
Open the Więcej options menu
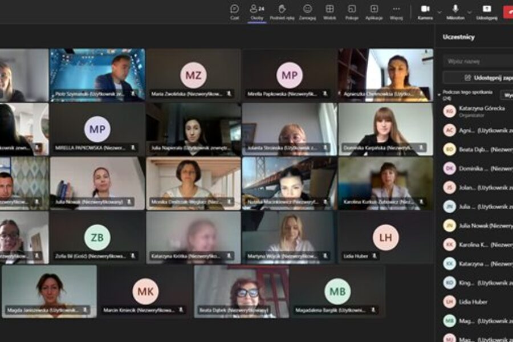(x=396, y=12)
